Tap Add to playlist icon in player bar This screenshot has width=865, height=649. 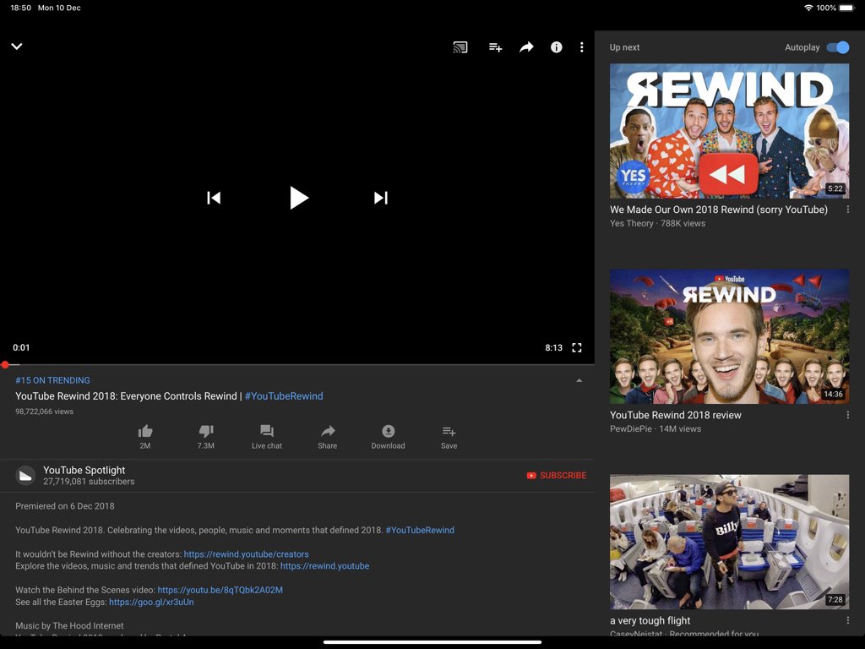pyautogui.click(x=495, y=47)
